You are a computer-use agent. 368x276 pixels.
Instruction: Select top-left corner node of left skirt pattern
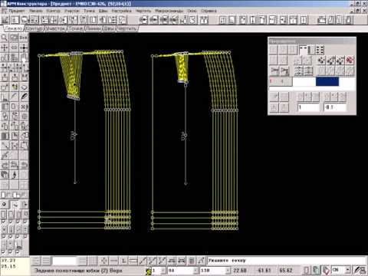tap(39, 56)
